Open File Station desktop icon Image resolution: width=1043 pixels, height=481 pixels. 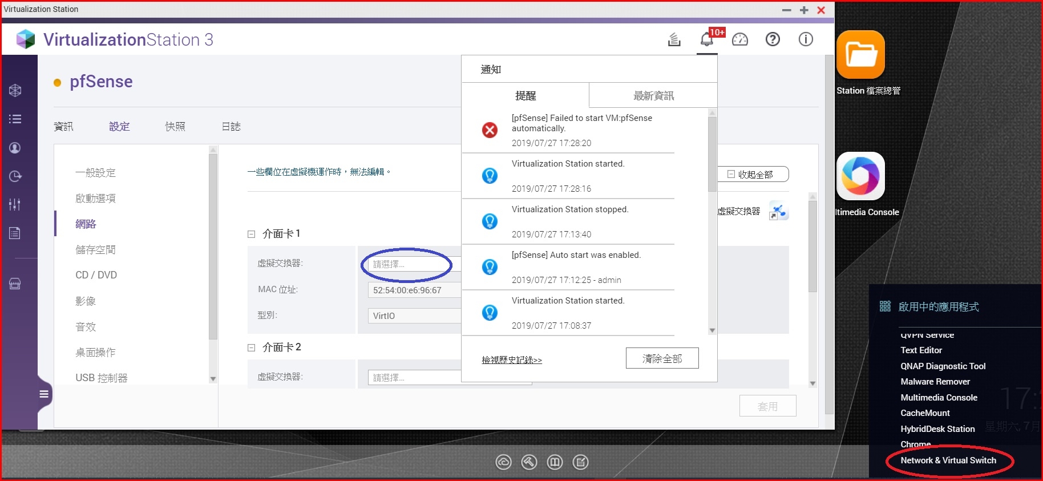click(x=860, y=55)
